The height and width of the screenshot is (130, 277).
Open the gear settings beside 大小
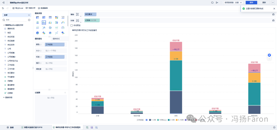coord(41,51)
